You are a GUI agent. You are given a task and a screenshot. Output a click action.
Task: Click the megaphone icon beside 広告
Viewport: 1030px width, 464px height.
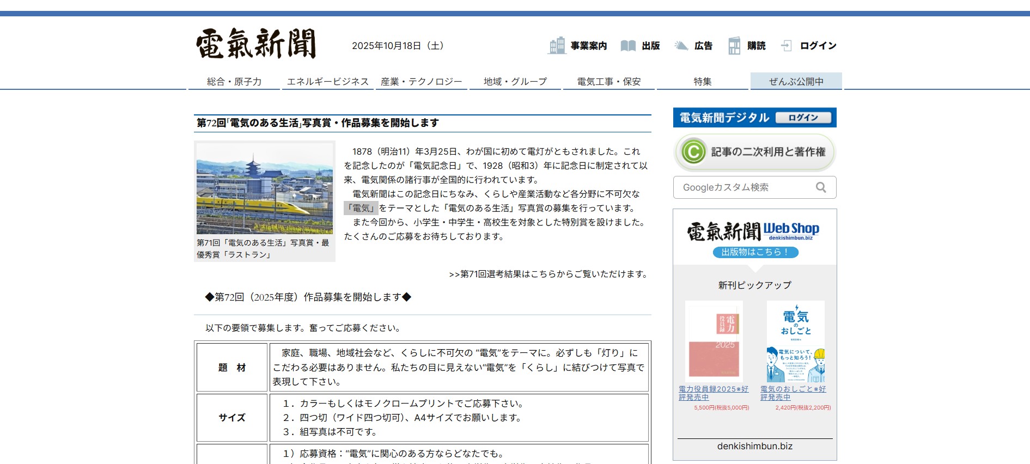681,46
